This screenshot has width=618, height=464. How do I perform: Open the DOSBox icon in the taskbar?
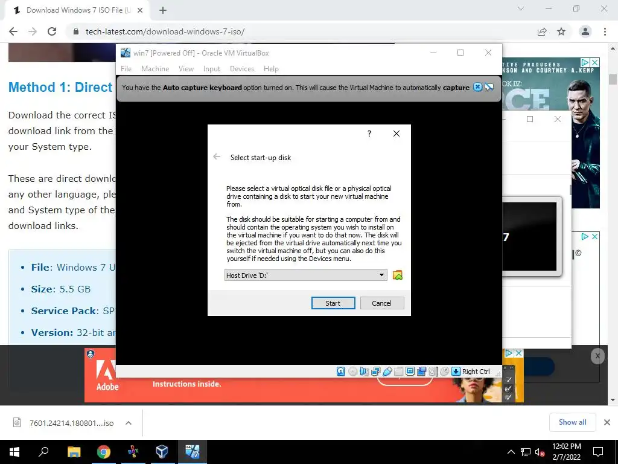coord(133,451)
